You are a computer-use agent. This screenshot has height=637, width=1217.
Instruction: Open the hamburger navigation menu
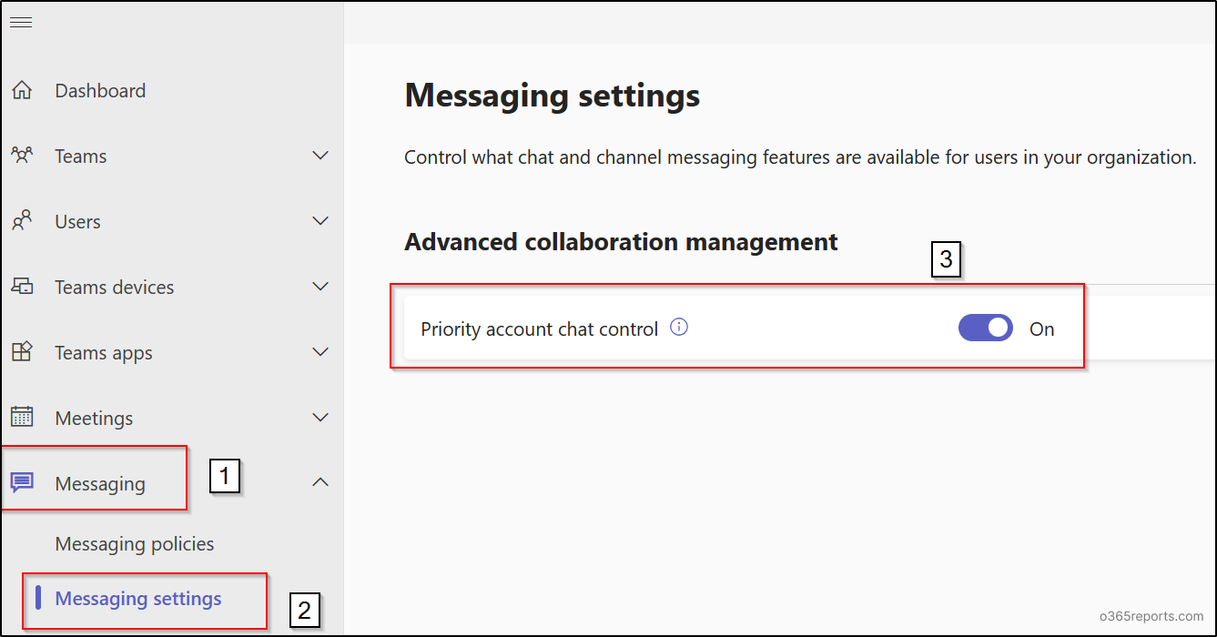click(21, 22)
